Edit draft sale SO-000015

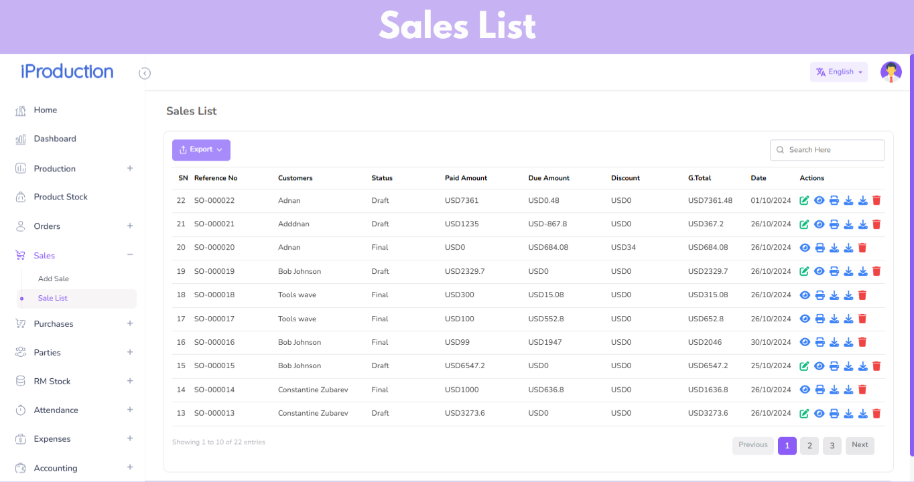(804, 366)
